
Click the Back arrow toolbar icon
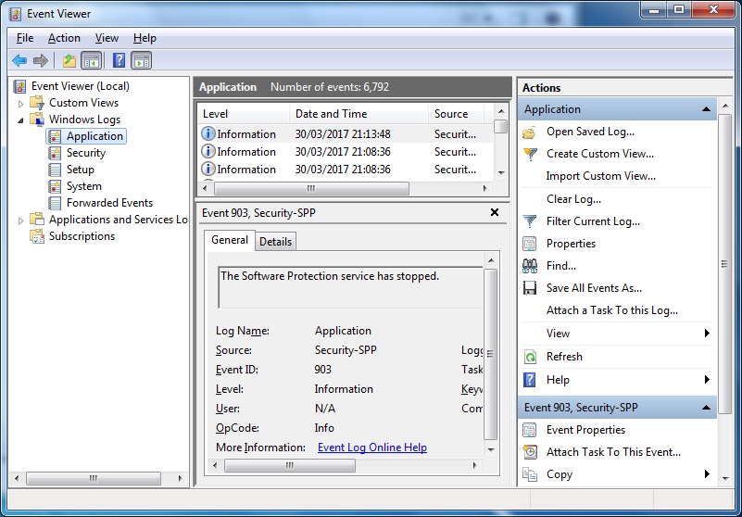pyautogui.click(x=19, y=60)
